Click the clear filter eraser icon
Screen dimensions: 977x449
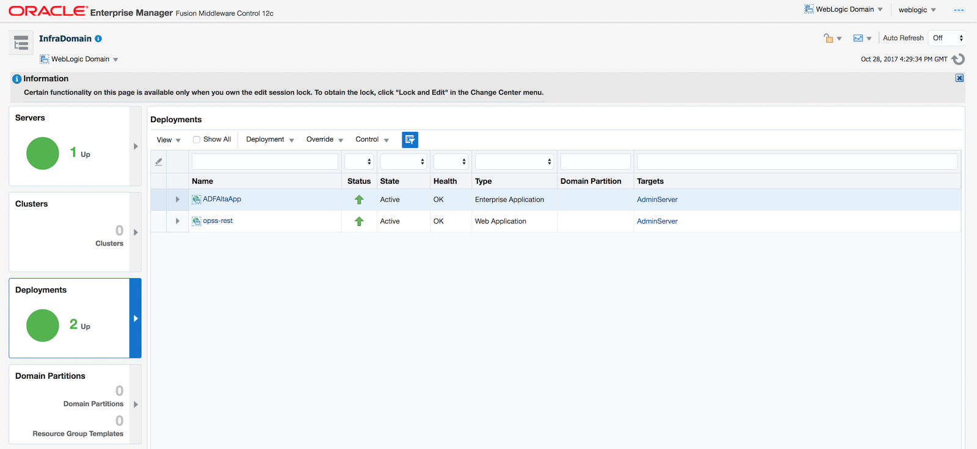(x=159, y=162)
